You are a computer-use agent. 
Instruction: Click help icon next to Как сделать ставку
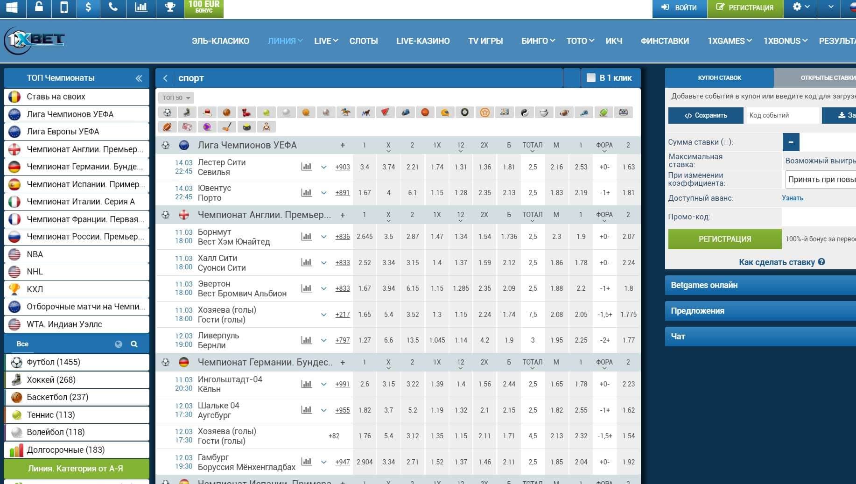click(x=821, y=262)
